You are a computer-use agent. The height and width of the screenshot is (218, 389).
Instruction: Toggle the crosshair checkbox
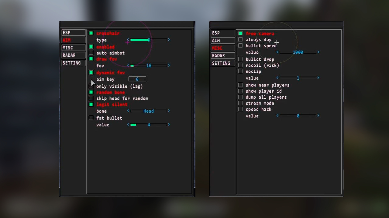coord(91,33)
